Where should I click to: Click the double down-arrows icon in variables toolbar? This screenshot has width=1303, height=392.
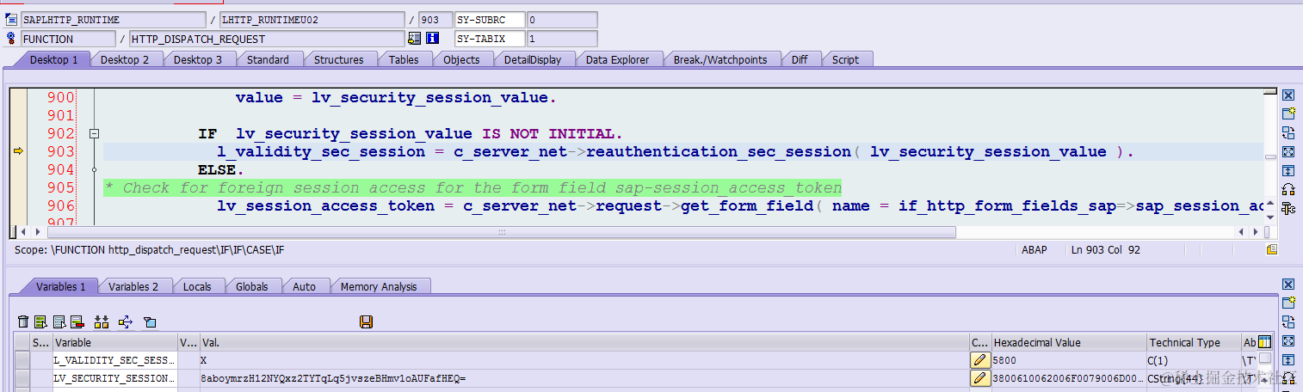[x=102, y=322]
